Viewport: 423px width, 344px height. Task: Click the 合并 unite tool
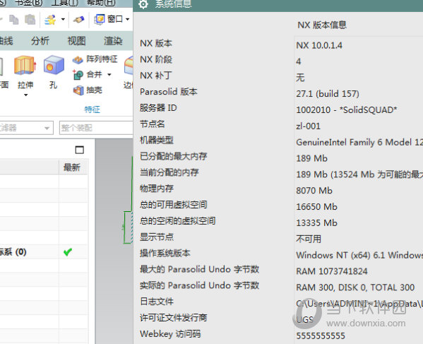point(88,74)
